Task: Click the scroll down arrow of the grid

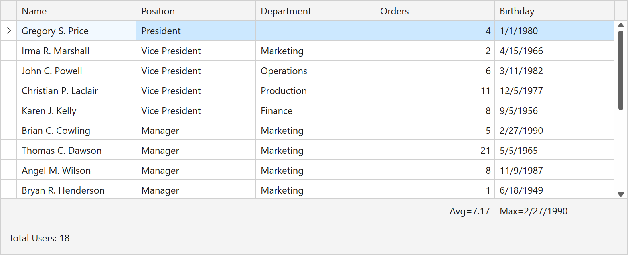Action: click(620, 194)
